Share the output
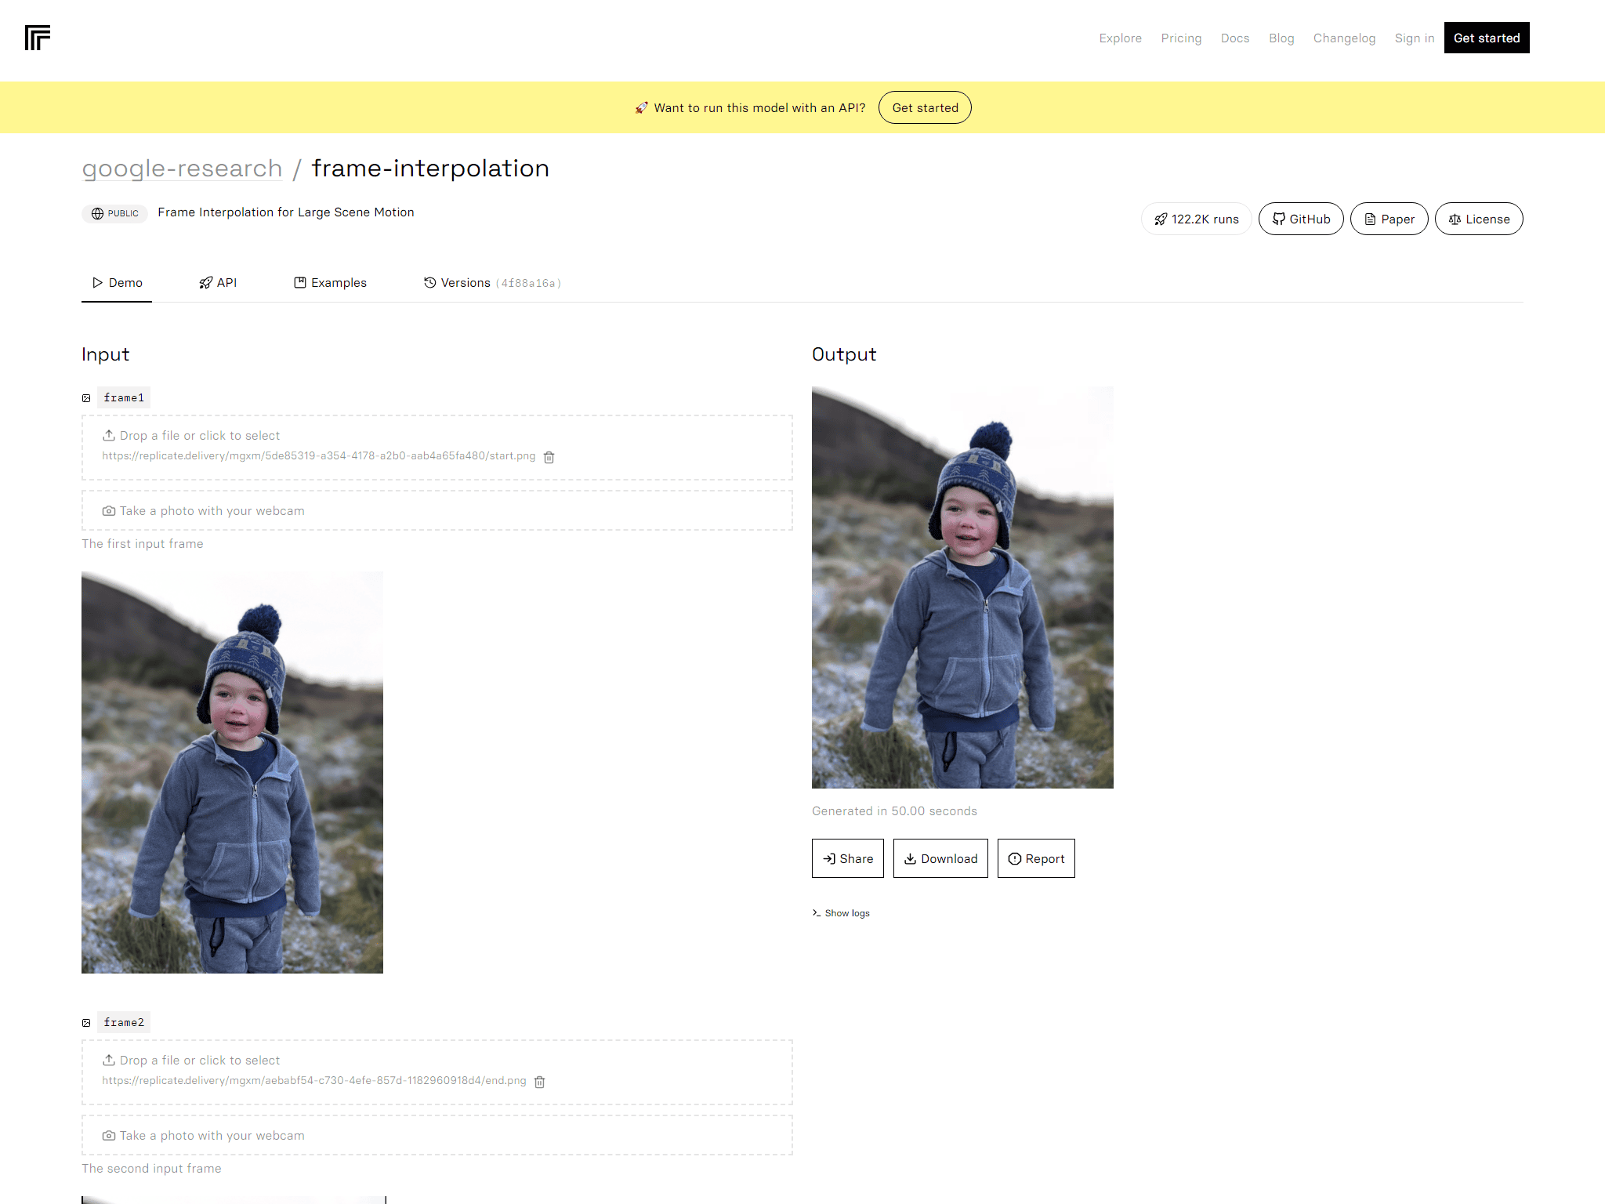The image size is (1605, 1204). point(848,858)
